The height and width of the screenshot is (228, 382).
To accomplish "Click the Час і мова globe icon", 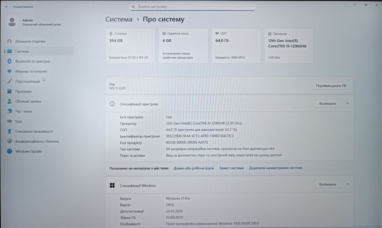I will point(10,111).
